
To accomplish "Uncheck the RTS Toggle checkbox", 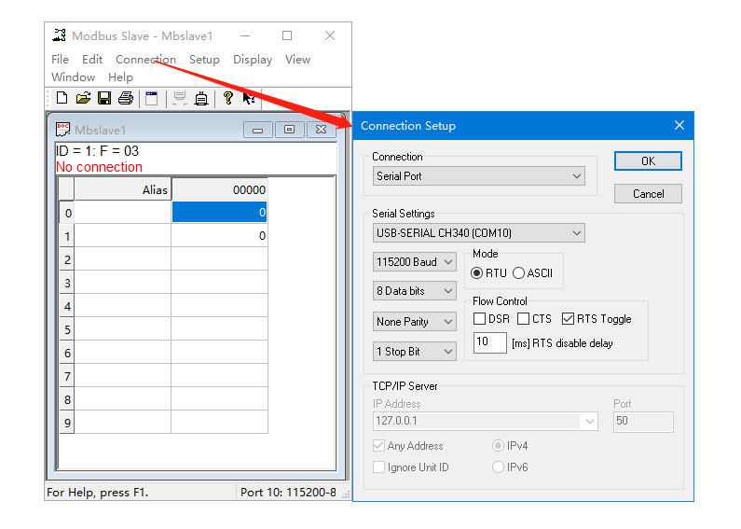I will pos(569,319).
